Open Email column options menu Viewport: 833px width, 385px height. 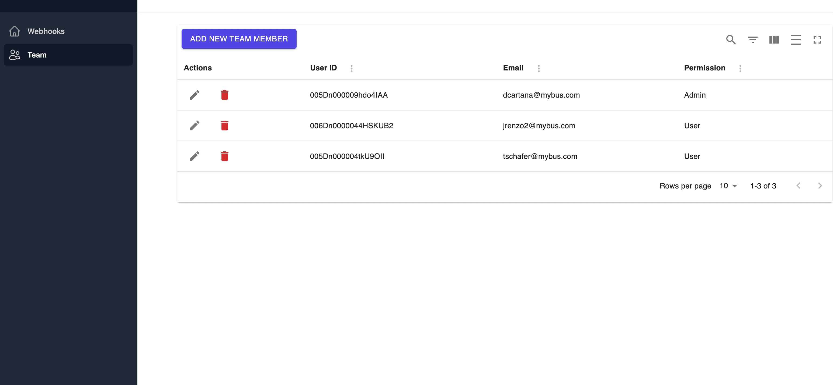pos(539,68)
